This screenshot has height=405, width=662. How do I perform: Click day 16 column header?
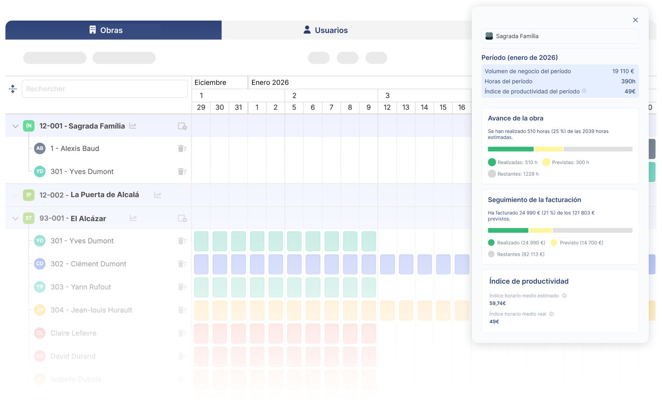(x=461, y=108)
